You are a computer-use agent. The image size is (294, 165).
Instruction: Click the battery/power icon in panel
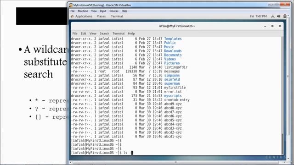click(x=285, y=16)
